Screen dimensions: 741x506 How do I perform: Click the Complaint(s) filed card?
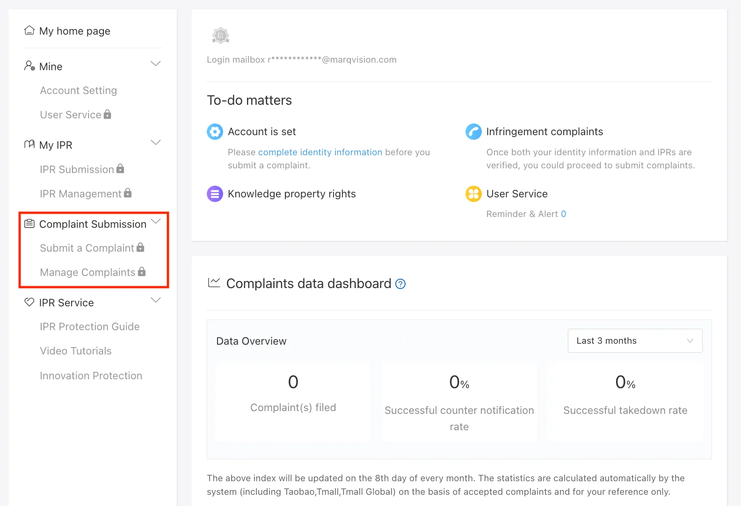293,401
